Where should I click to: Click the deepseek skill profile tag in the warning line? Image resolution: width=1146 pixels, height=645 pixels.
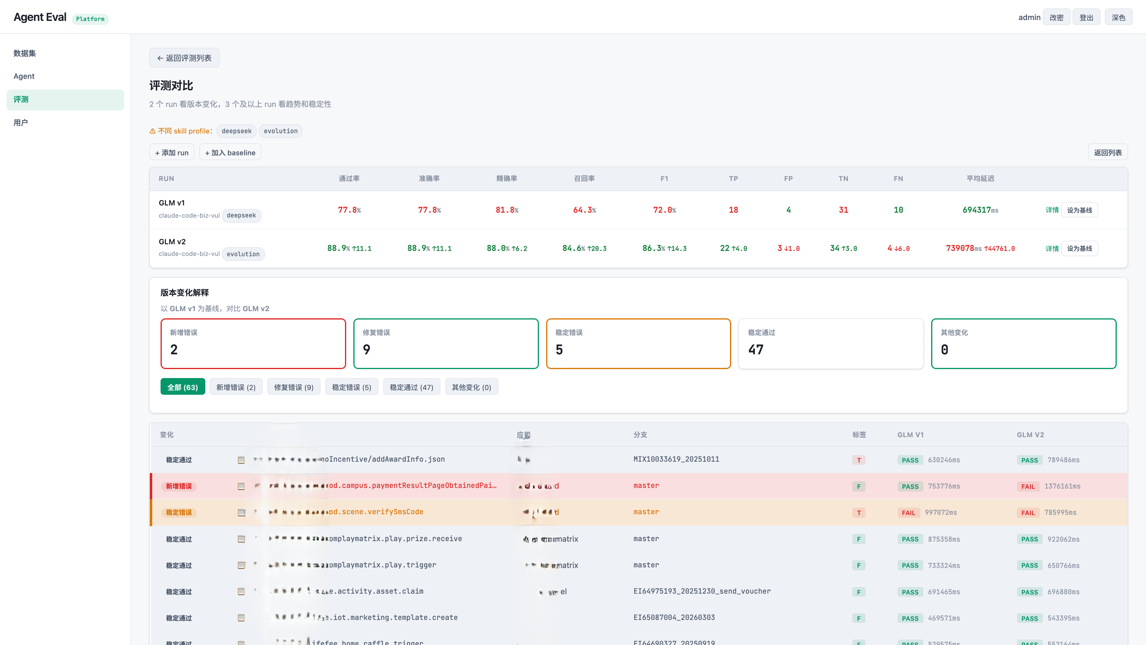[x=237, y=131]
